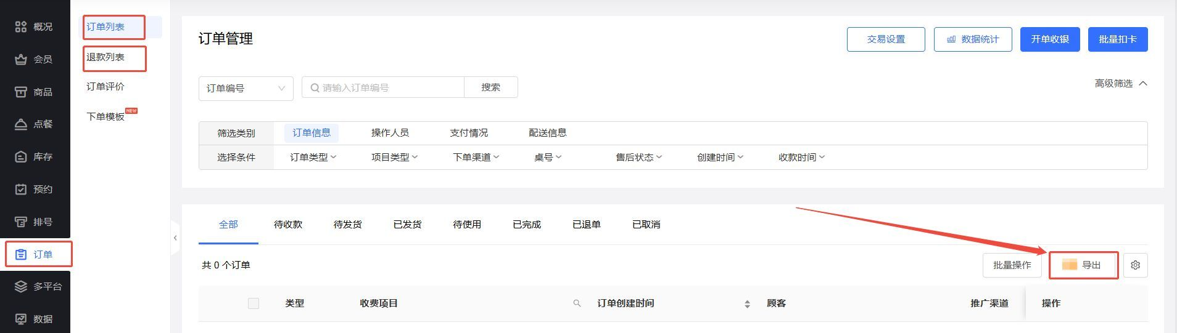This screenshot has height=333, width=1177.
Task: Click the 开单收银 button
Action: pyautogui.click(x=1050, y=39)
